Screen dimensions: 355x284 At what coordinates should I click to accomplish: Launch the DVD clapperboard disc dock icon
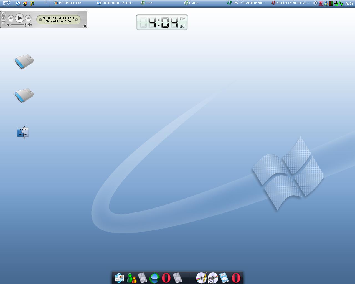213,278
